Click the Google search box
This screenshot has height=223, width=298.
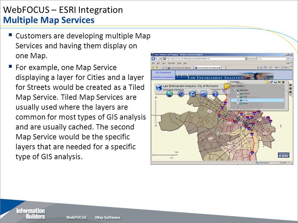click(x=271, y=59)
